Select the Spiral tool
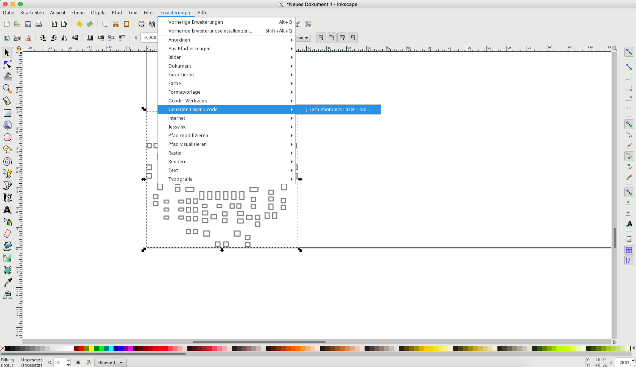The height and width of the screenshot is (367, 636). (7, 162)
